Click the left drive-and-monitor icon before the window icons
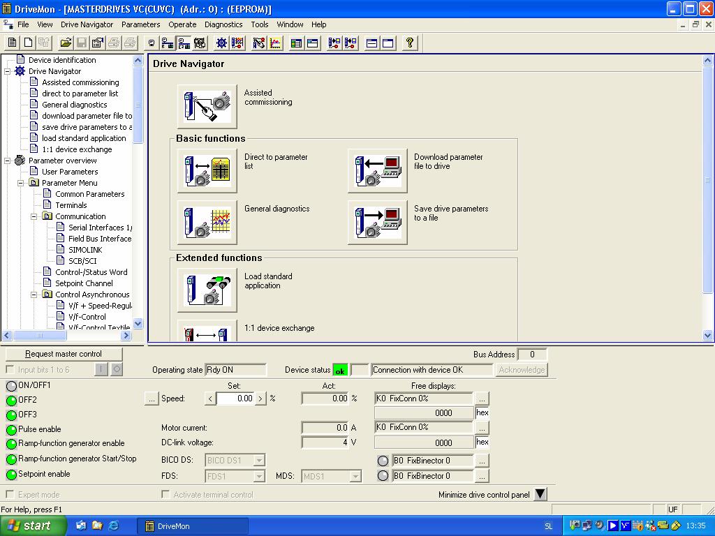715x536 pixels. [x=334, y=43]
